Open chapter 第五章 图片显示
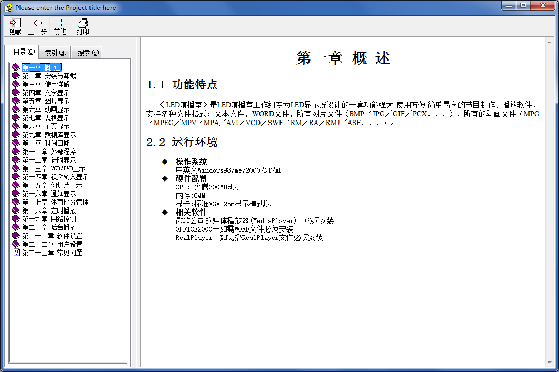Viewport: 559px width, 372px height. [46, 101]
